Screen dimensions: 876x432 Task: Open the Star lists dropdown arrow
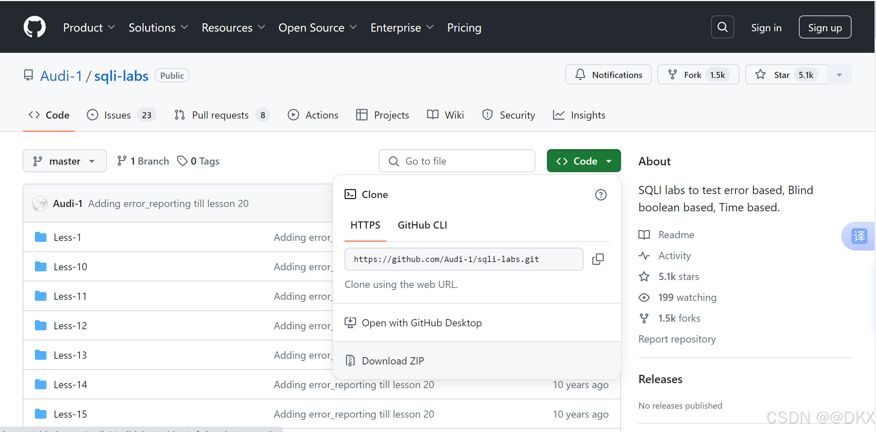pyautogui.click(x=839, y=75)
